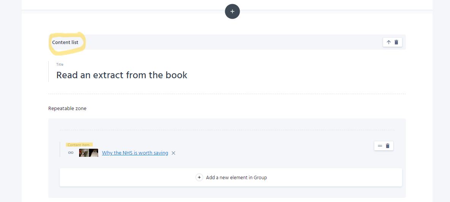
Task: Click the linked document thumbnail image
Action: (x=88, y=153)
